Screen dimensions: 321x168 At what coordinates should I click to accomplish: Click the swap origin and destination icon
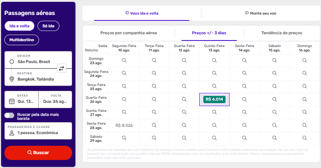(x=62, y=68)
